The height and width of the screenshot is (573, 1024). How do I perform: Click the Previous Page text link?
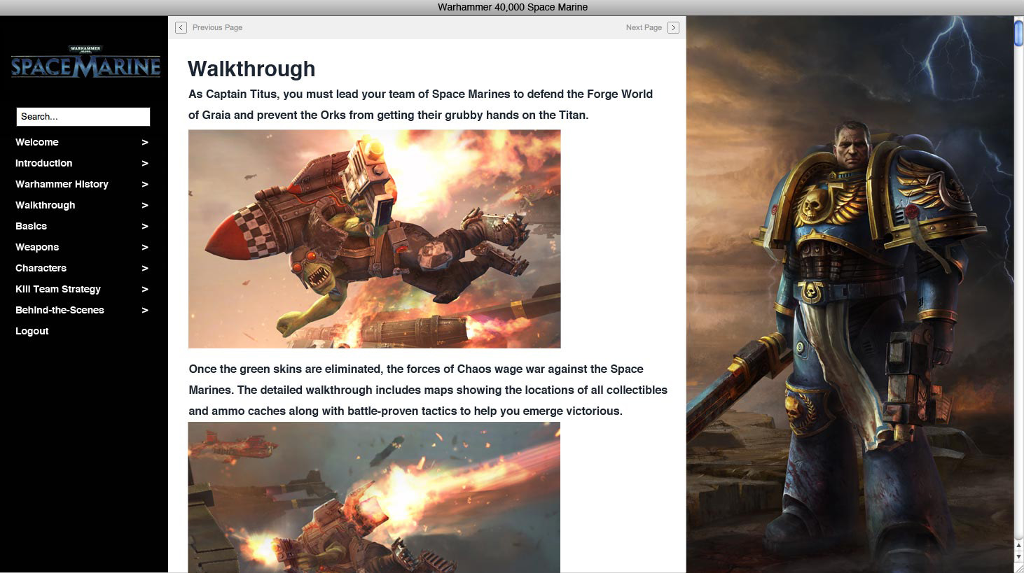pyautogui.click(x=217, y=27)
